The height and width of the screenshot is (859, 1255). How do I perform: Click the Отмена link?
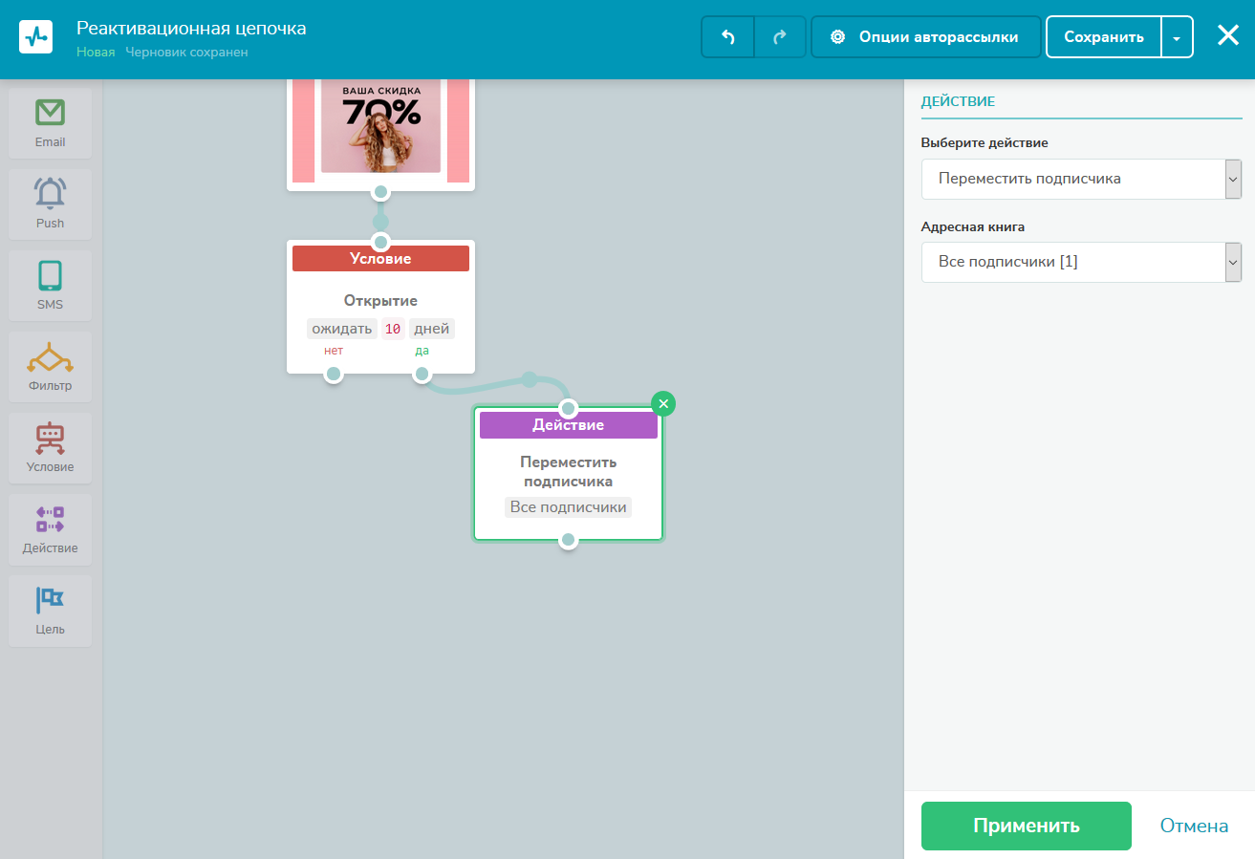pos(1194,826)
